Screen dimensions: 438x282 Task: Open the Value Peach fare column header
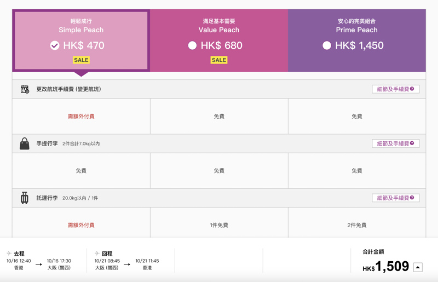point(219,41)
